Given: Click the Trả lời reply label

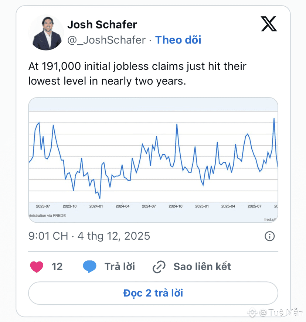Looking at the screenshot, I should coord(119,267).
